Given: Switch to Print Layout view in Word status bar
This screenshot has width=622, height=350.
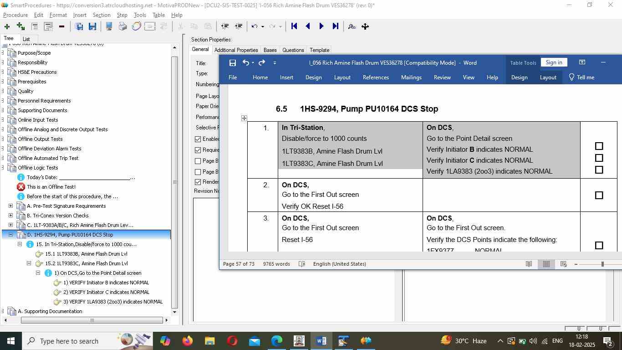Looking at the screenshot, I should (546, 264).
